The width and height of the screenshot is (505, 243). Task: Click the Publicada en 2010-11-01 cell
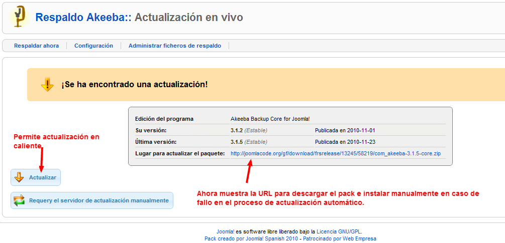pos(345,130)
